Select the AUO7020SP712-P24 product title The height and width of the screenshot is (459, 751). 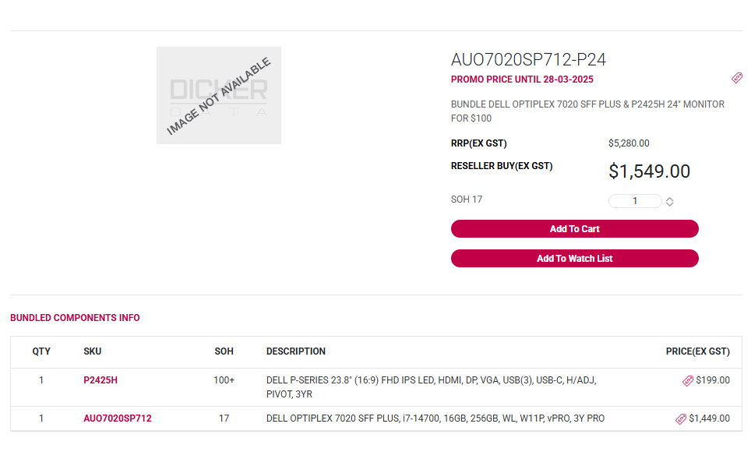point(528,60)
